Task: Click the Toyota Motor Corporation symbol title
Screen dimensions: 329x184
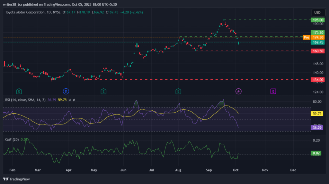Action: coord(25,12)
